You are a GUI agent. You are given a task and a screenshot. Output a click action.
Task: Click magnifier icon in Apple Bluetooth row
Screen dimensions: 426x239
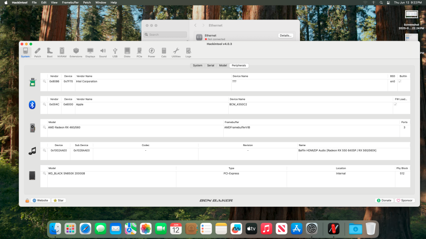point(44,104)
